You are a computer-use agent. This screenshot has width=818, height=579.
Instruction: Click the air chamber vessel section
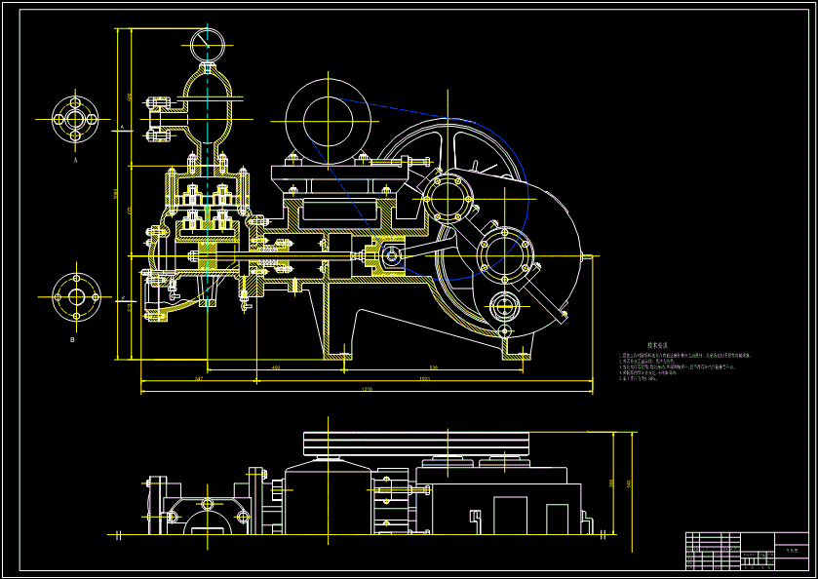tap(207, 108)
